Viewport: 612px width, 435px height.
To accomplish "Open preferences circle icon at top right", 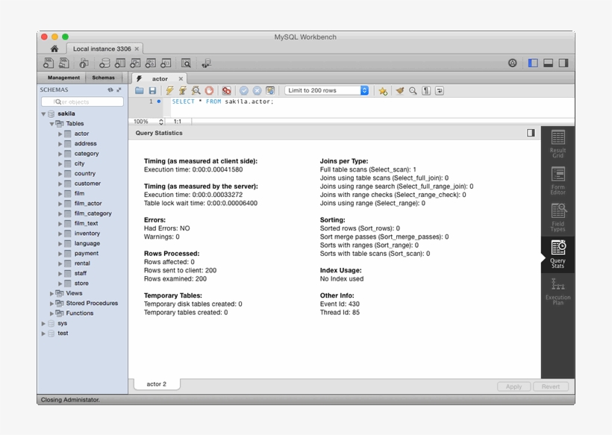I will [x=513, y=63].
